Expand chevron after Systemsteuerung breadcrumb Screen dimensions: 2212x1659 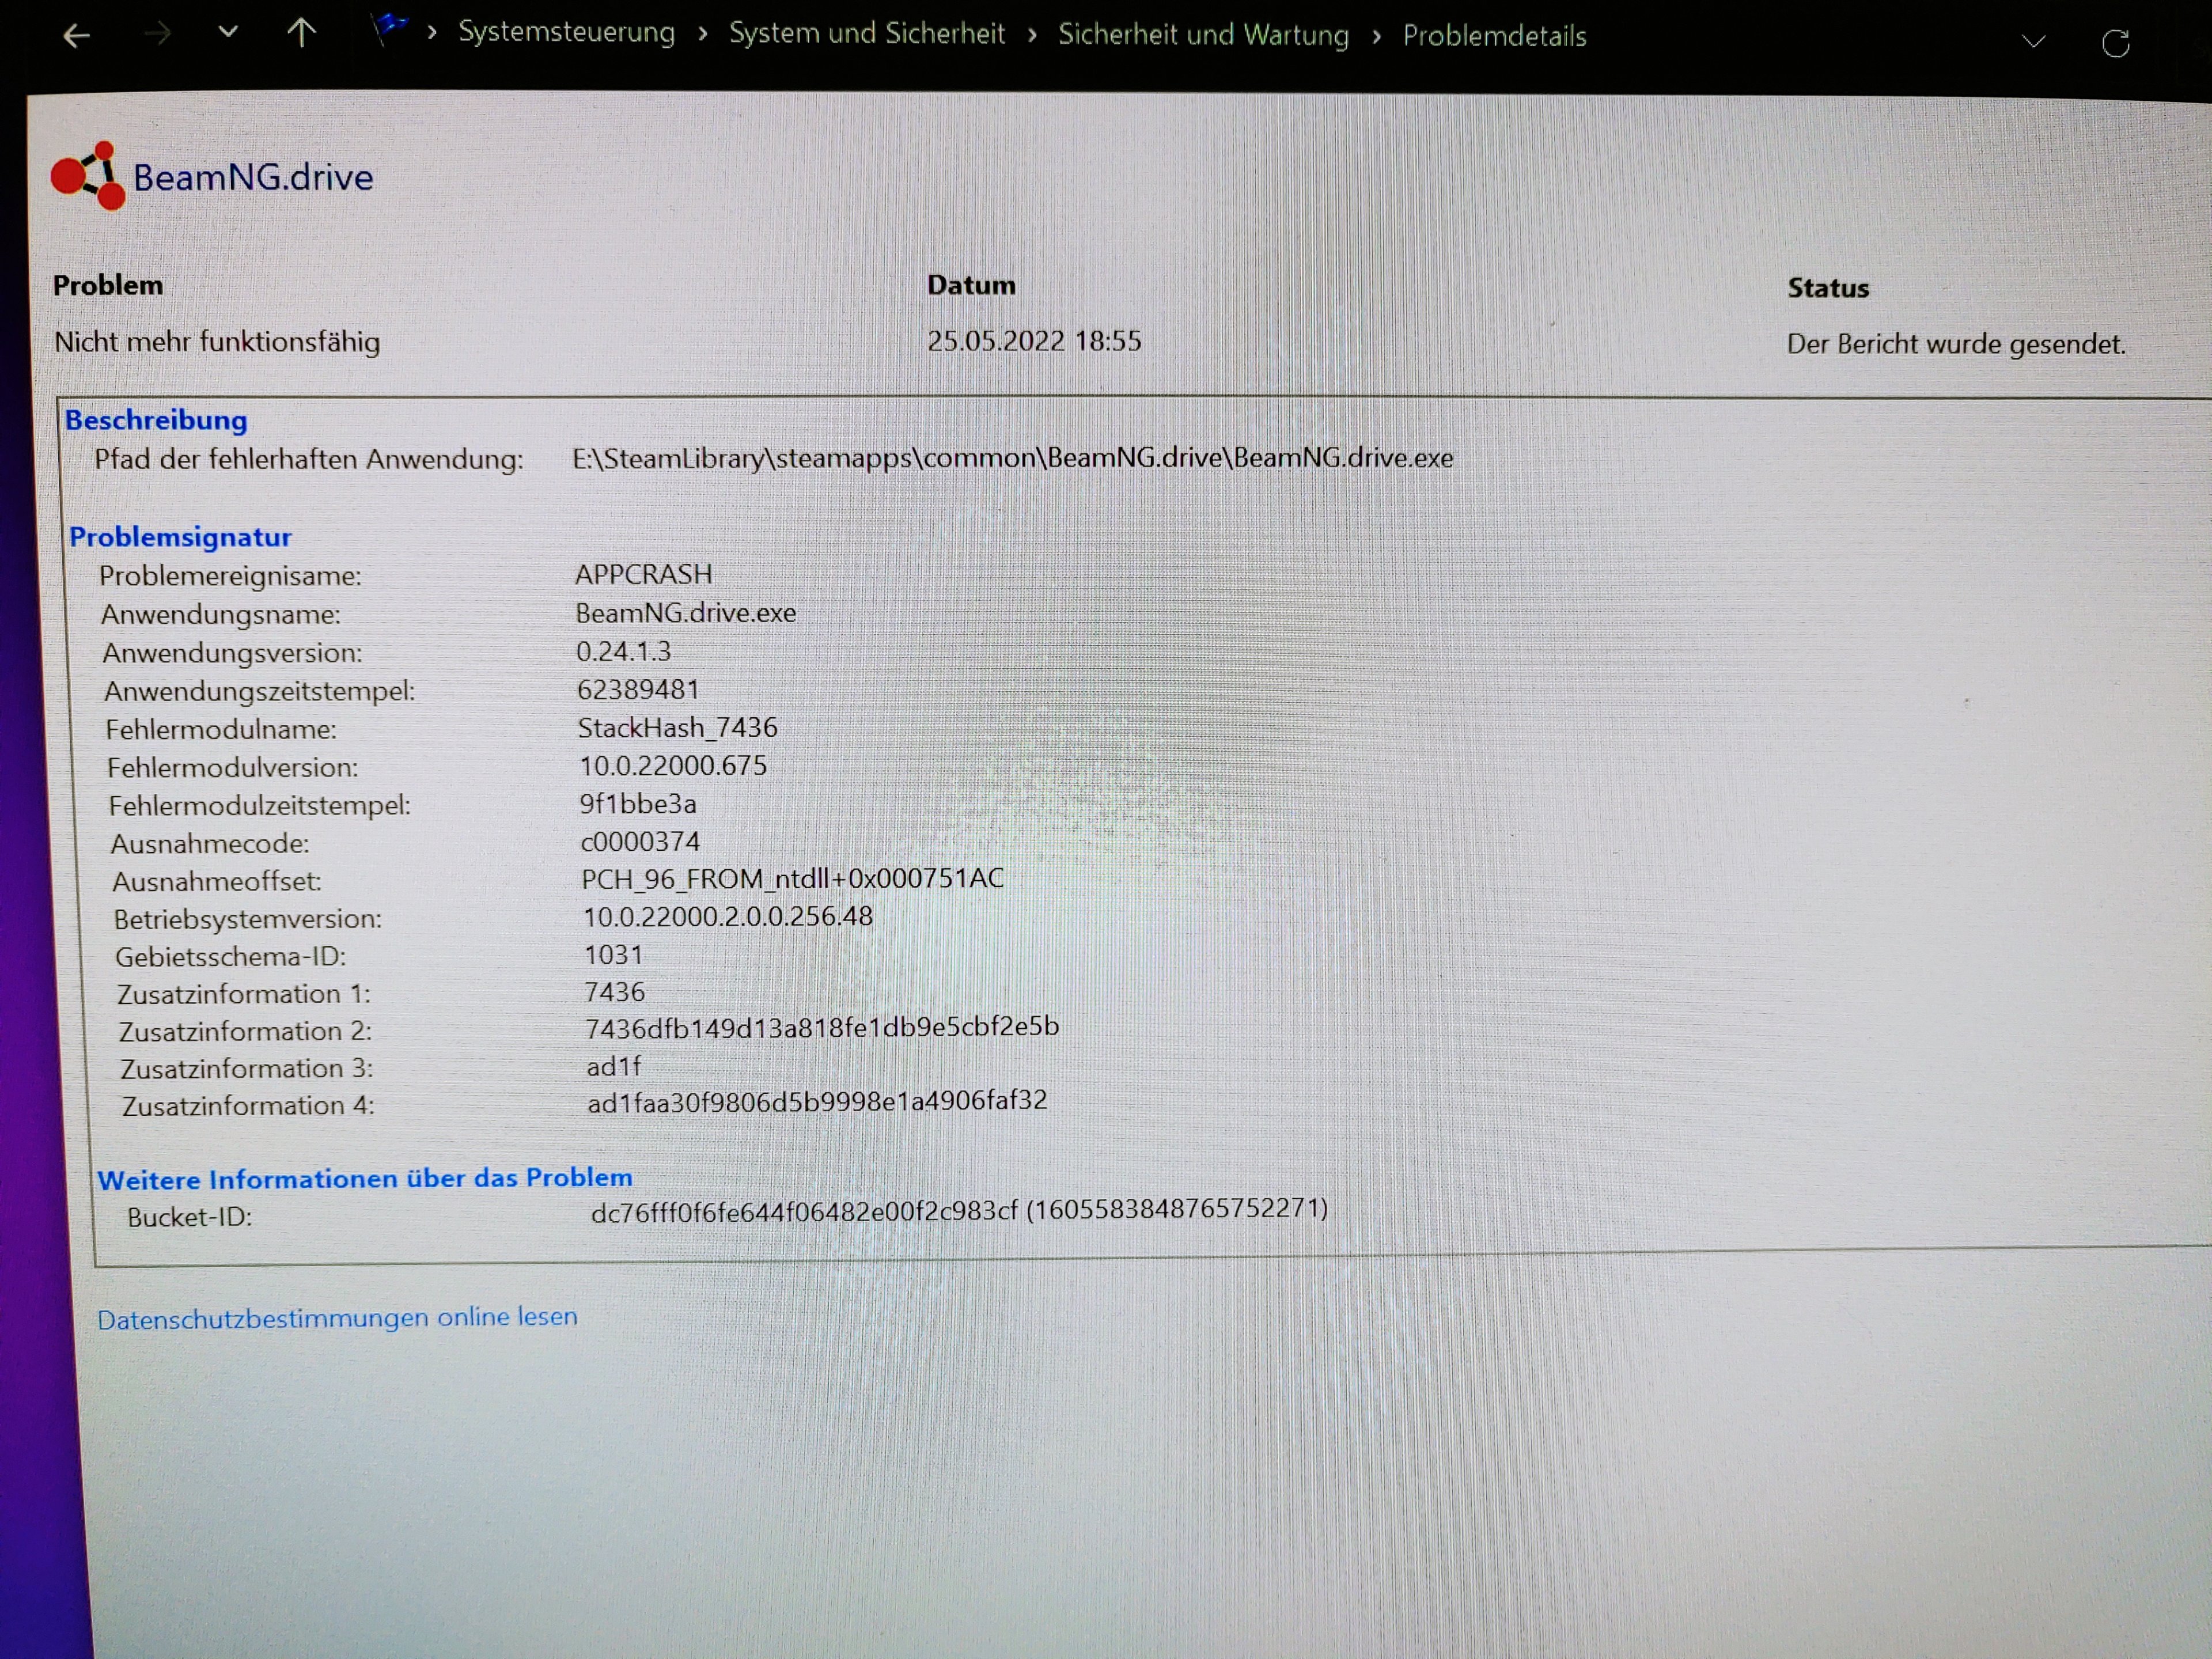pyautogui.click(x=703, y=34)
